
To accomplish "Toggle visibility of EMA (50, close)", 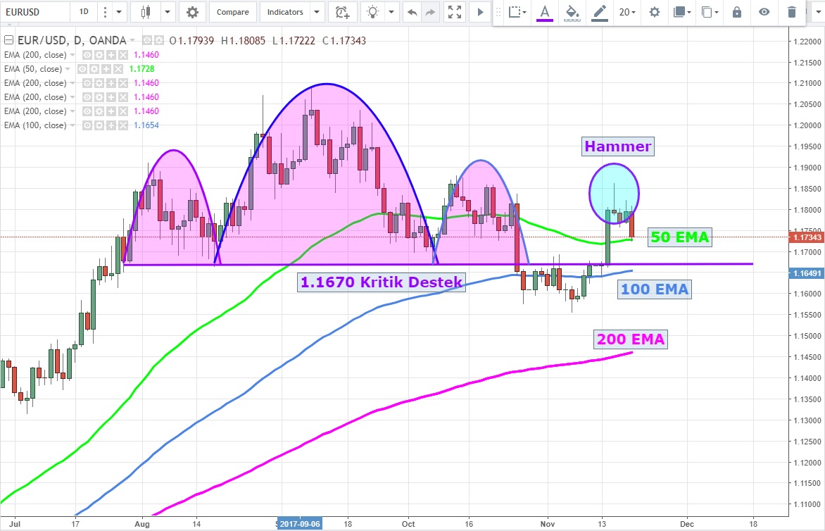I will click(82, 69).
